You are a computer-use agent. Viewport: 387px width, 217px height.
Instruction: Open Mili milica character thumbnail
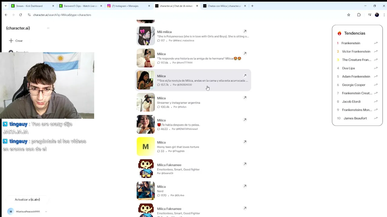click(146, 36)
